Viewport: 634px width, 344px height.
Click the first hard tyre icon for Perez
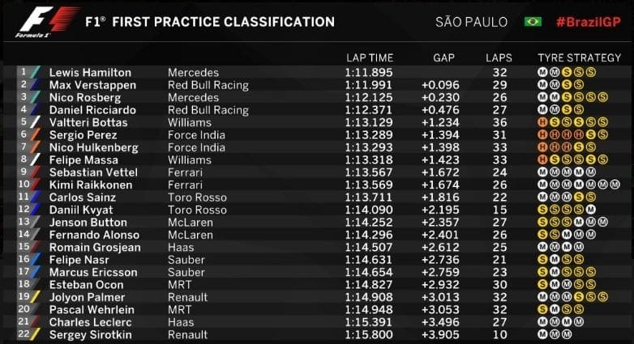pyautogui.click(x=541, y=134)
